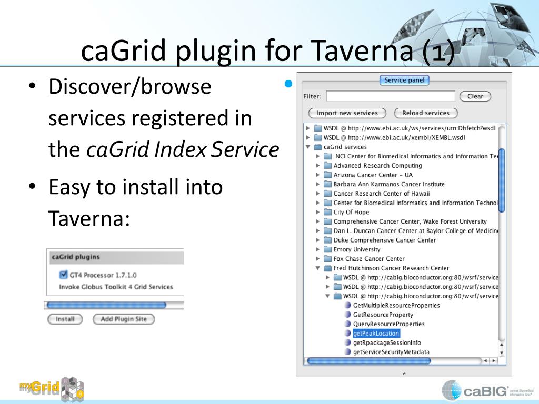Expand NCI Center for Biomedical Informatics node

(x=318, y=156)
